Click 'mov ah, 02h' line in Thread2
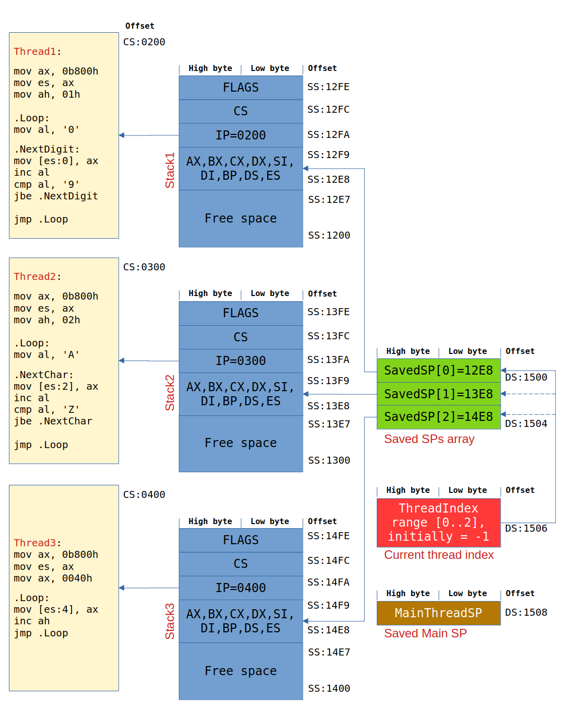 tap(47, 320)
